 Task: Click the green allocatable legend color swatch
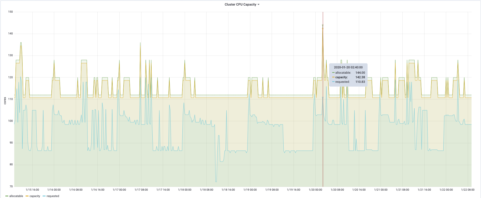[7, 196]
